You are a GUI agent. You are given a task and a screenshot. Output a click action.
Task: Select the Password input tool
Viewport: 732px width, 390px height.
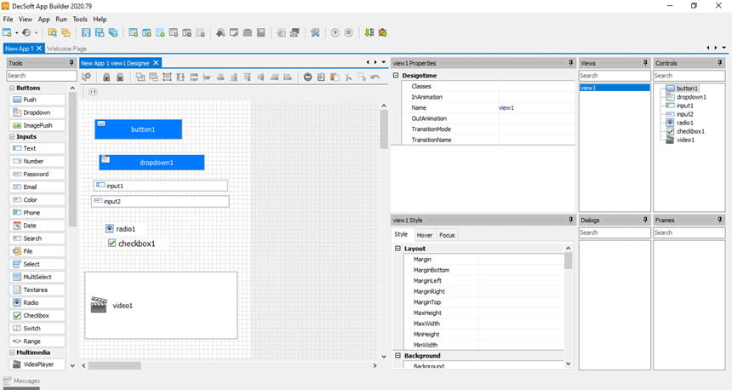point(37,174)
